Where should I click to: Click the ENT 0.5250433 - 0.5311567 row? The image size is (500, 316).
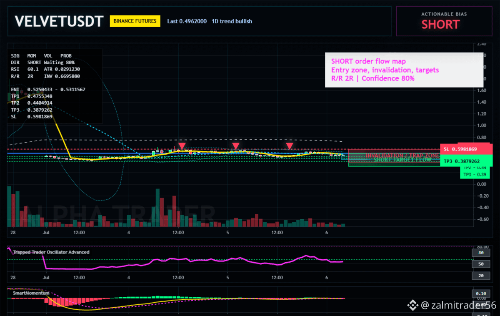(x=48, y=90)
